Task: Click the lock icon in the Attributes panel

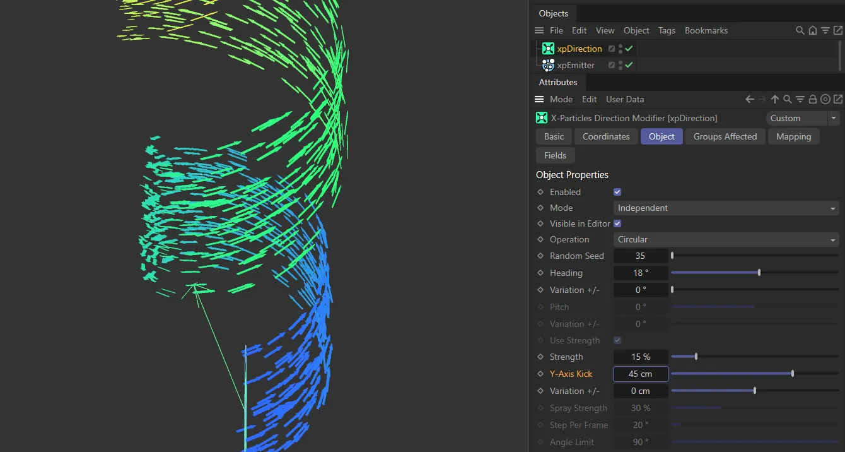Action: [x=812, y=99]
